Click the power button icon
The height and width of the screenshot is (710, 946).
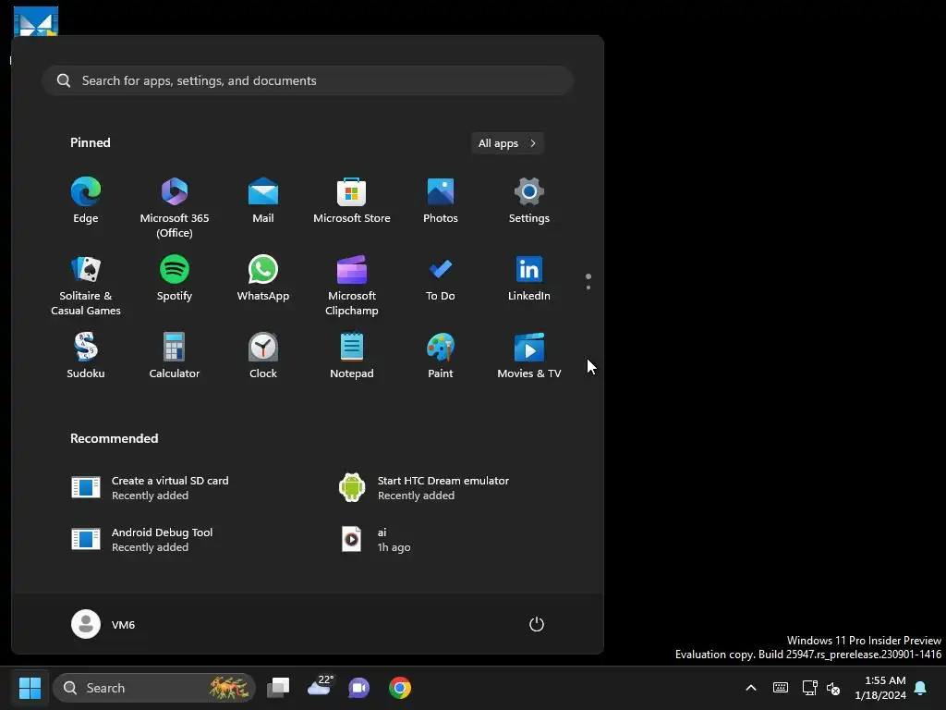point(537,624)
